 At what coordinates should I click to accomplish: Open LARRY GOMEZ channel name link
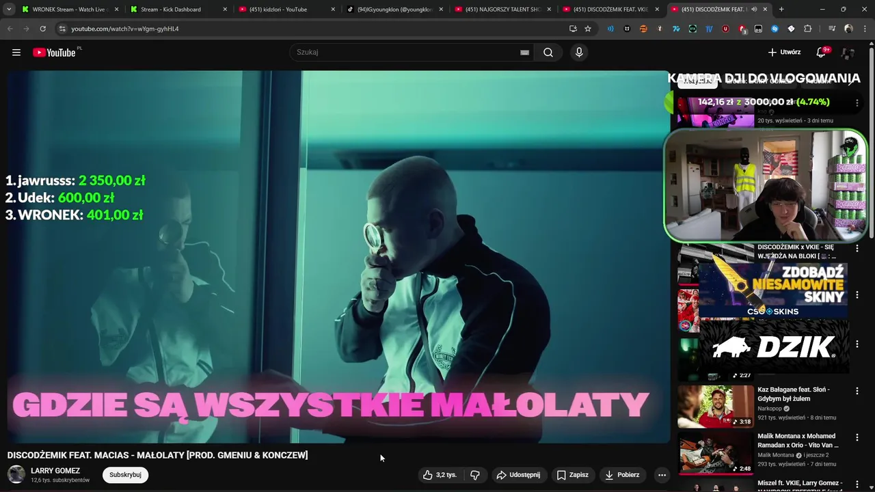point(55,471)
